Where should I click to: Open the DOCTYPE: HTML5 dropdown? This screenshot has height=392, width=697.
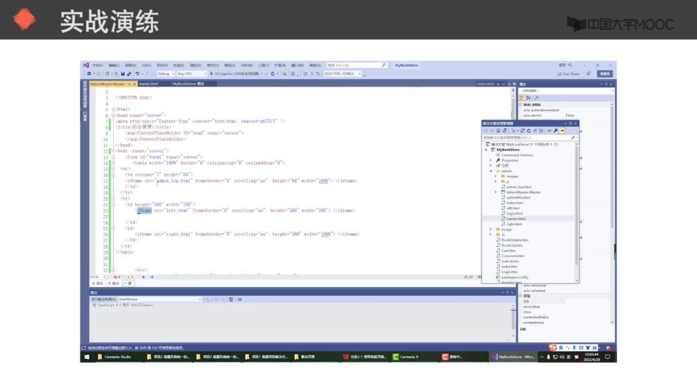point(343,73)
